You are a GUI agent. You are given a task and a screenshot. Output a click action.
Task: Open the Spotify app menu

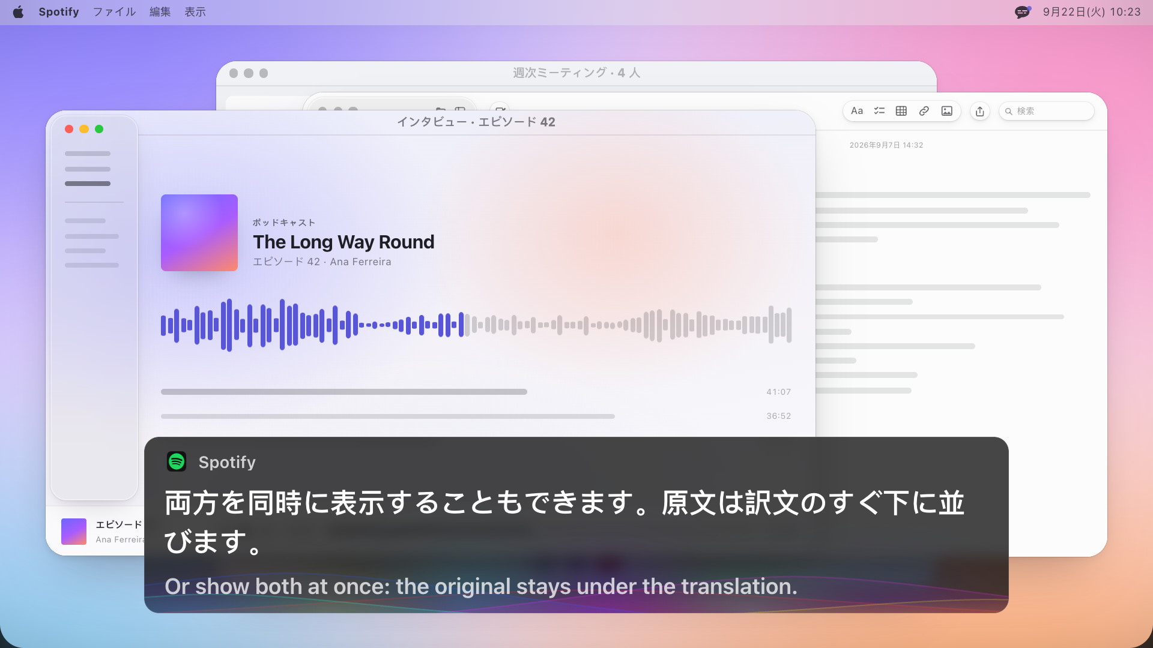coord(59,12)
